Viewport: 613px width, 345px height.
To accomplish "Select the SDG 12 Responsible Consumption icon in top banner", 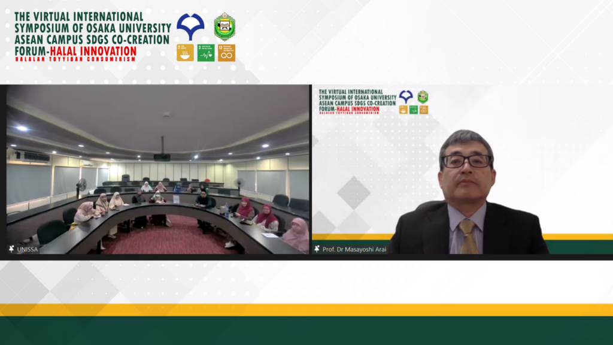I will pos(226,53).
